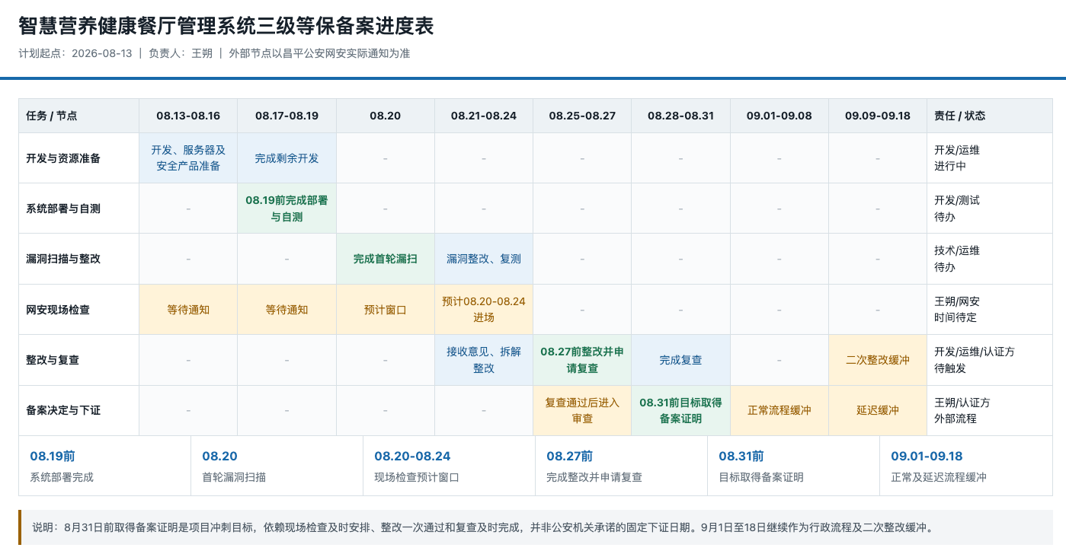Image resolution: width=1066 pixels, height=554 pixels.
Task: Click the 09.09-09.18 column header
Action: (x=878, y=116)
